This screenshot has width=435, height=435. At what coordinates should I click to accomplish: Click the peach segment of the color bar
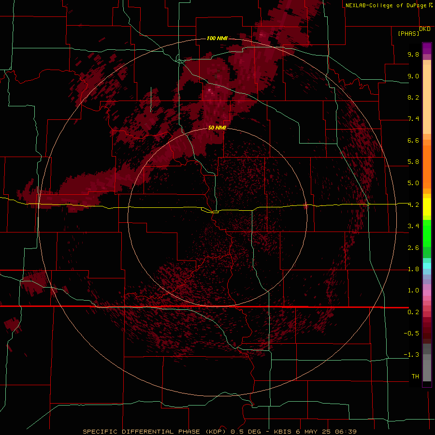(x=427, y=99)
